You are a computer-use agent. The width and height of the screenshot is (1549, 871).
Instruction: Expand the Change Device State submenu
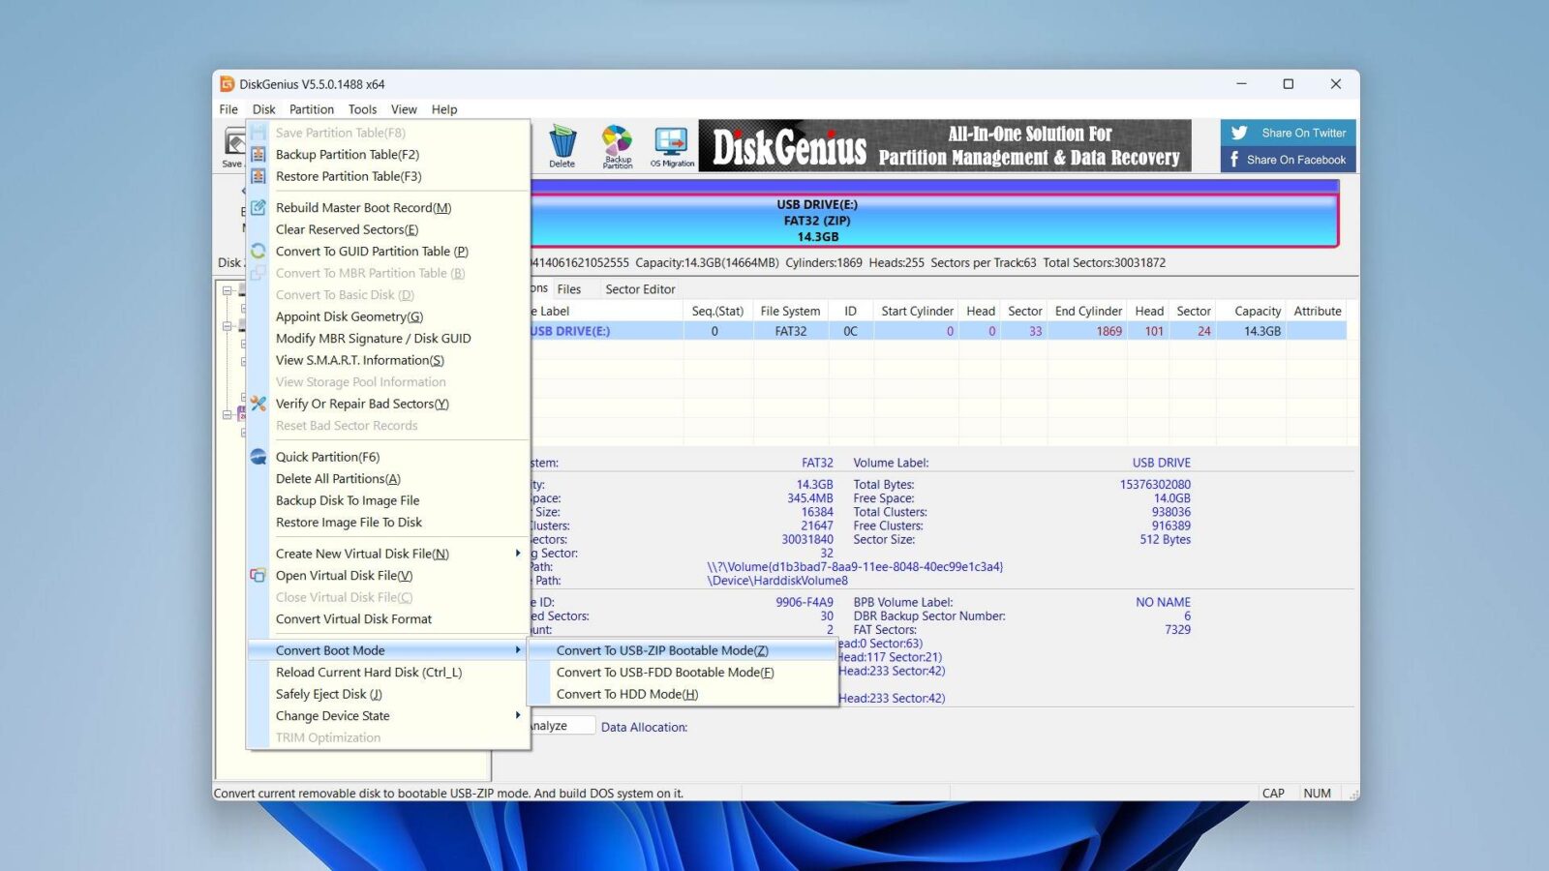point(333,715)
